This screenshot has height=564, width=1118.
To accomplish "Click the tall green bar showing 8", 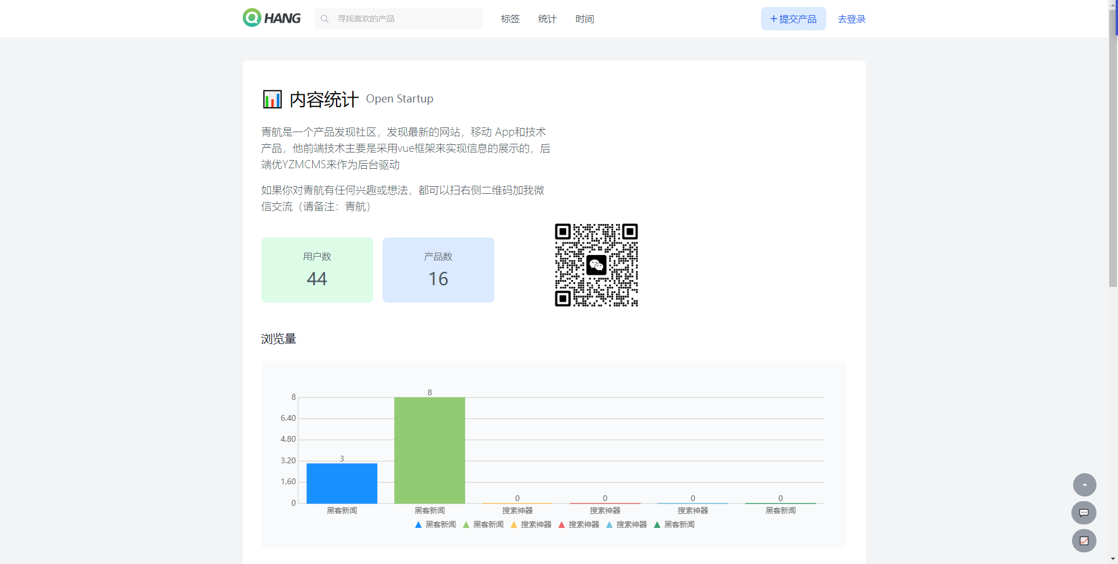I will tap(430, 450).
